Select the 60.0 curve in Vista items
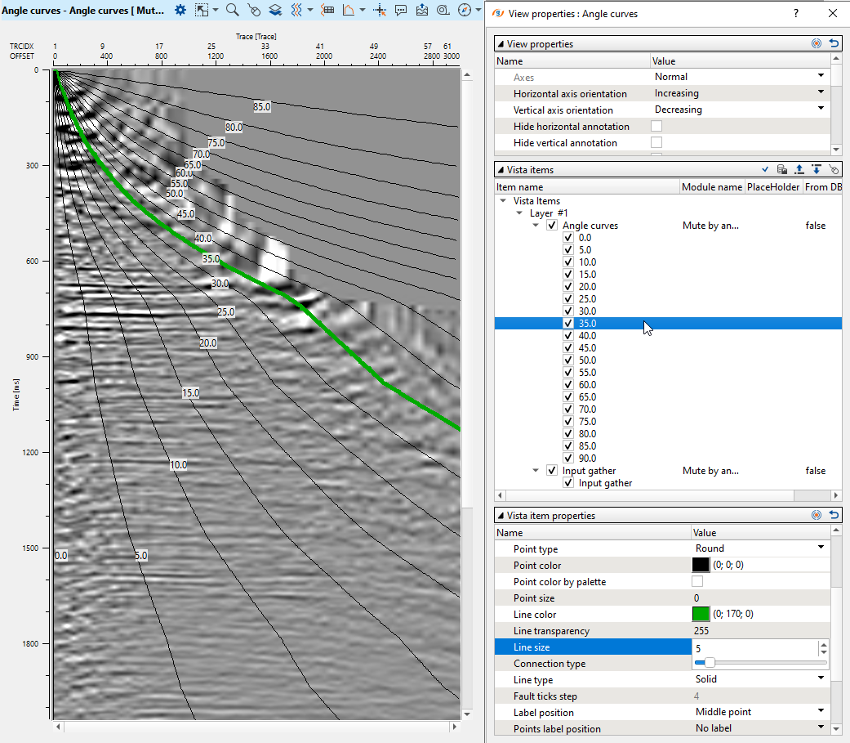The image size is (850, 743). [586, 385]
